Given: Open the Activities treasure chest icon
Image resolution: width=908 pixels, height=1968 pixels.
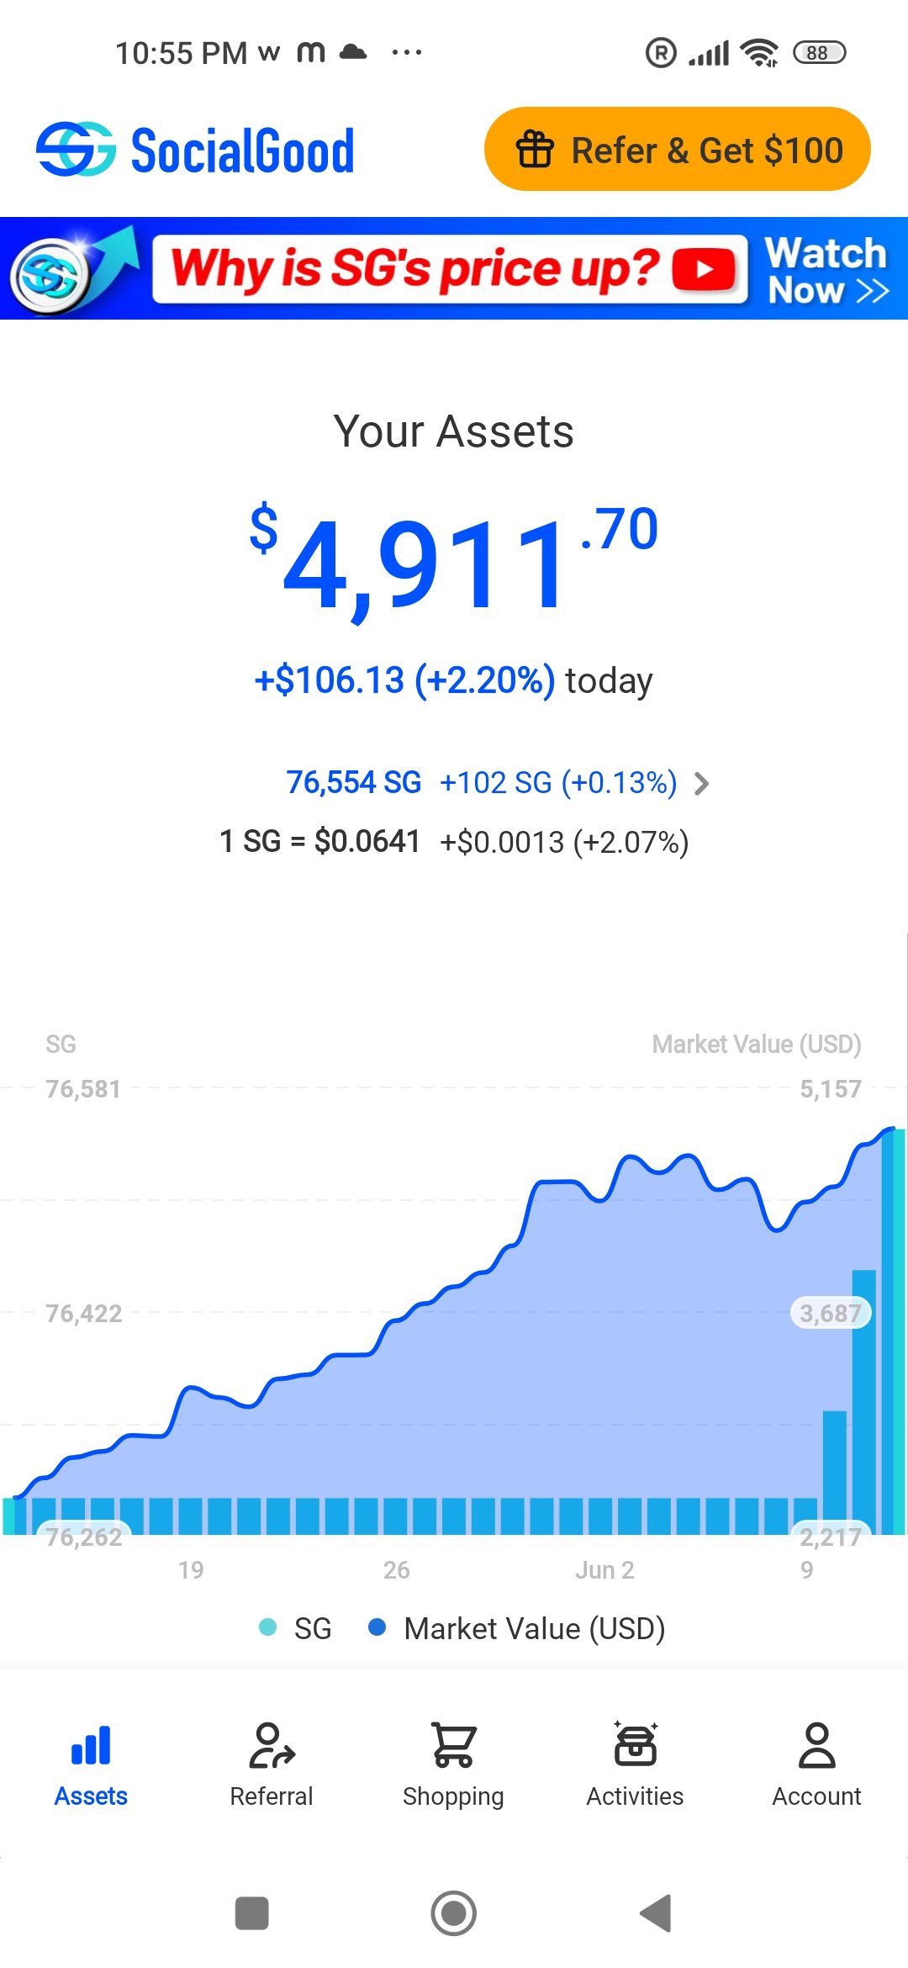Looking at the screenshot, I should click(x=635, y=1745).
